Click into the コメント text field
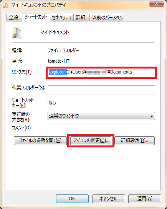 point(101,128)
